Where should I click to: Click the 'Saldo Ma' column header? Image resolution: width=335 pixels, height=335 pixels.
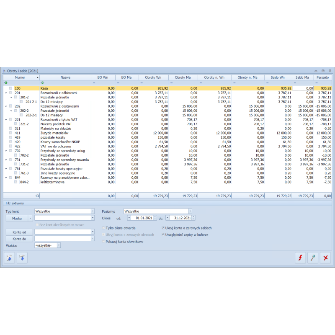coord(302,77)
